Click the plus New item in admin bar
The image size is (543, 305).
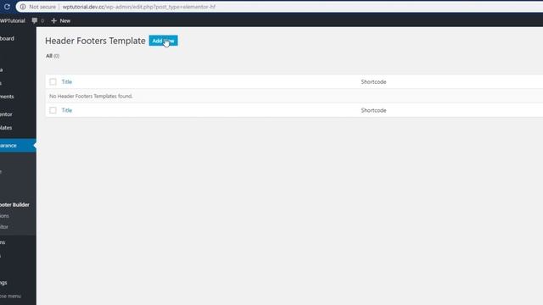[60, 20]
